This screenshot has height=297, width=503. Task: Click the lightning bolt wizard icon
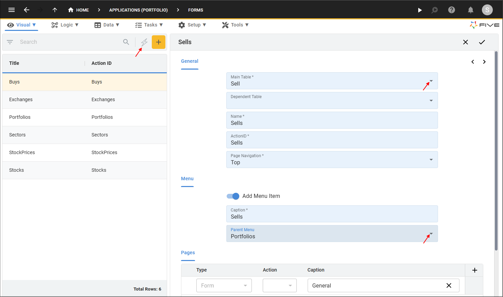(144, 42)
